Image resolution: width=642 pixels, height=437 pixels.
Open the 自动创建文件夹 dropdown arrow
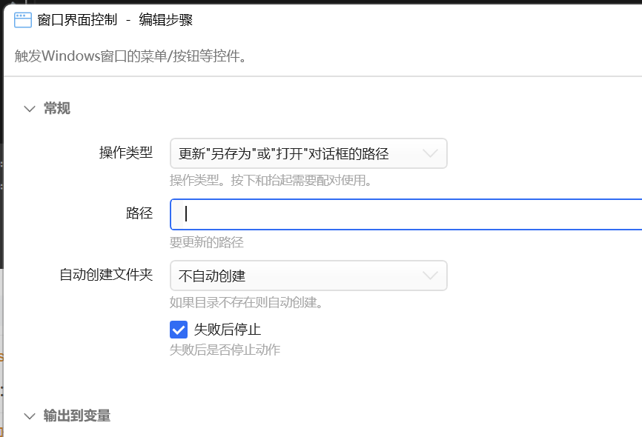pyautogui.click(x=430, y=276)
